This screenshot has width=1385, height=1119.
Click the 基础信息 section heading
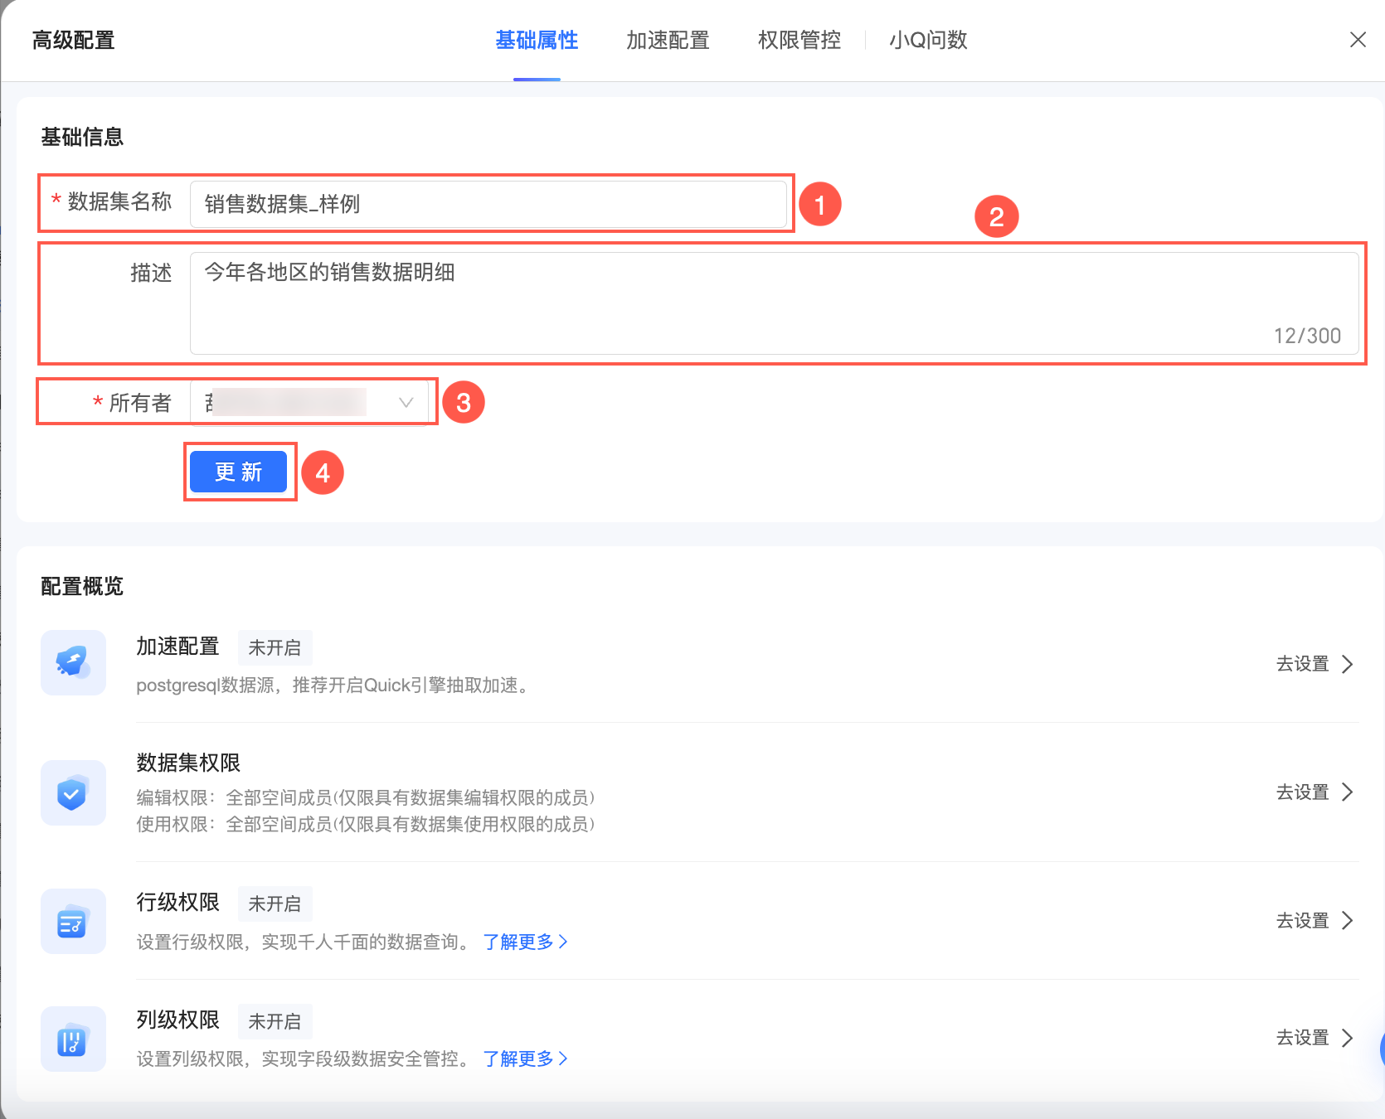click(82, 137)
